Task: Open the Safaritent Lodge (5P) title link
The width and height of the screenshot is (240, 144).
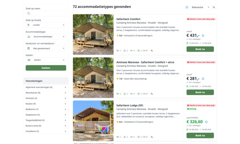Action: tap(130, 105)
